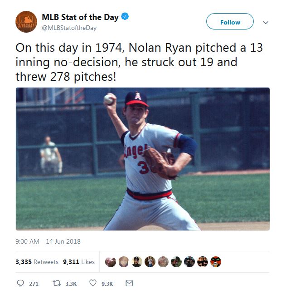View the 3,335 Retweets list

(37, 262)
